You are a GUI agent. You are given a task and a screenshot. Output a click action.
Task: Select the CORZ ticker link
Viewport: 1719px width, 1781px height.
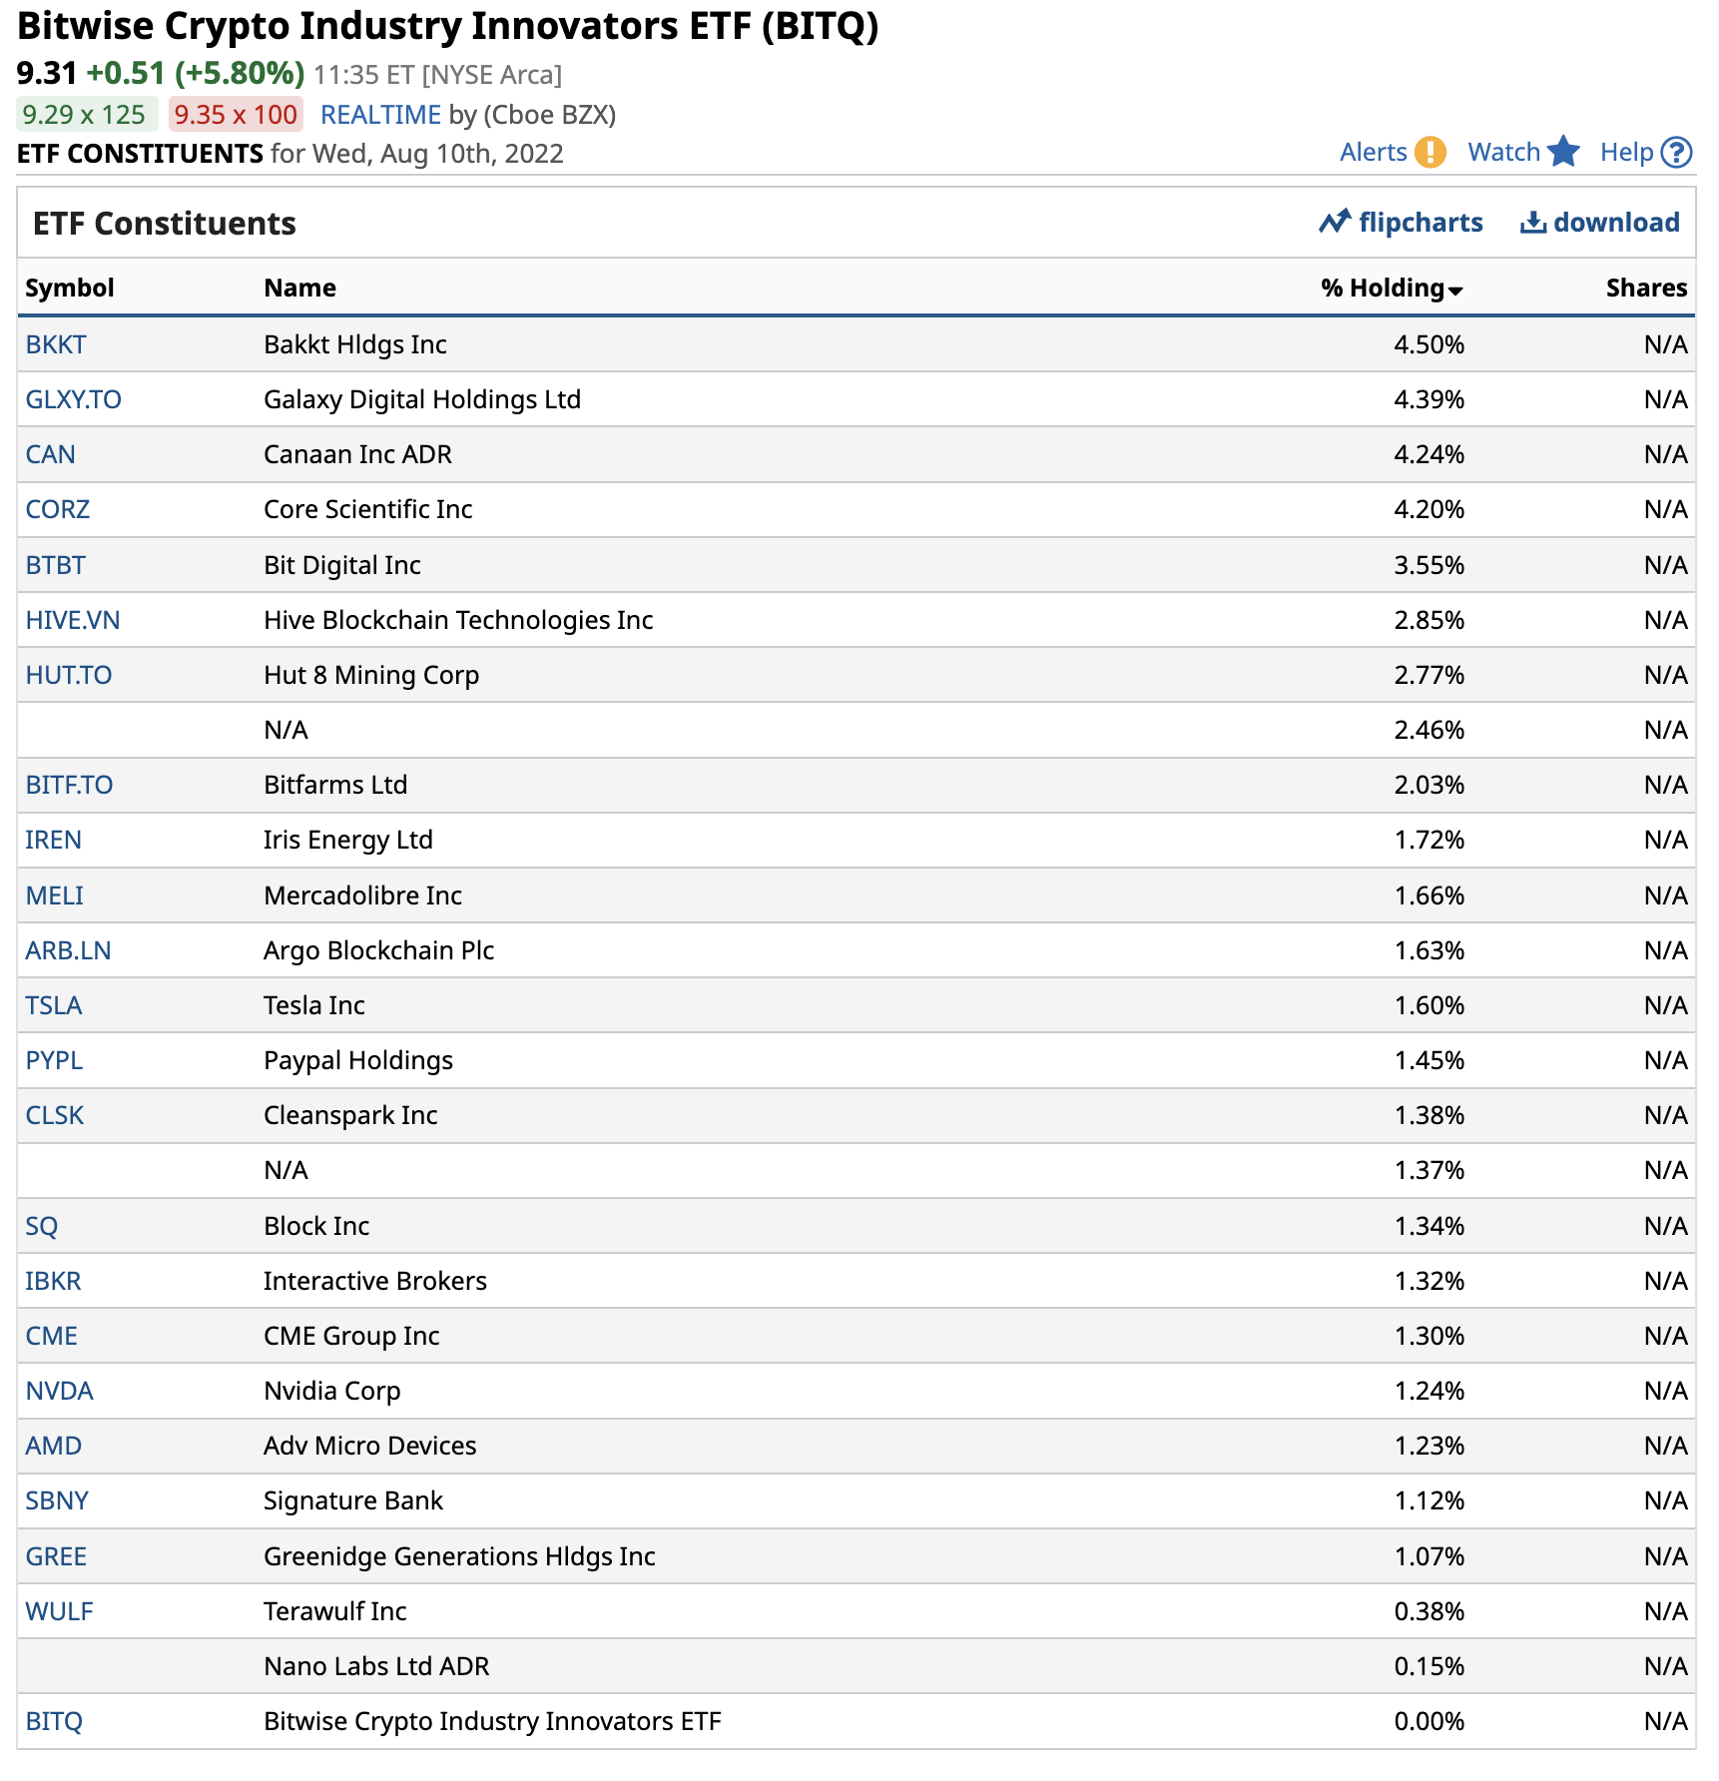(x=57, y=509)
